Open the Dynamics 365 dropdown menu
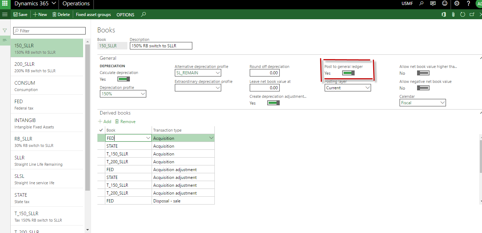 tap(35, 4)
